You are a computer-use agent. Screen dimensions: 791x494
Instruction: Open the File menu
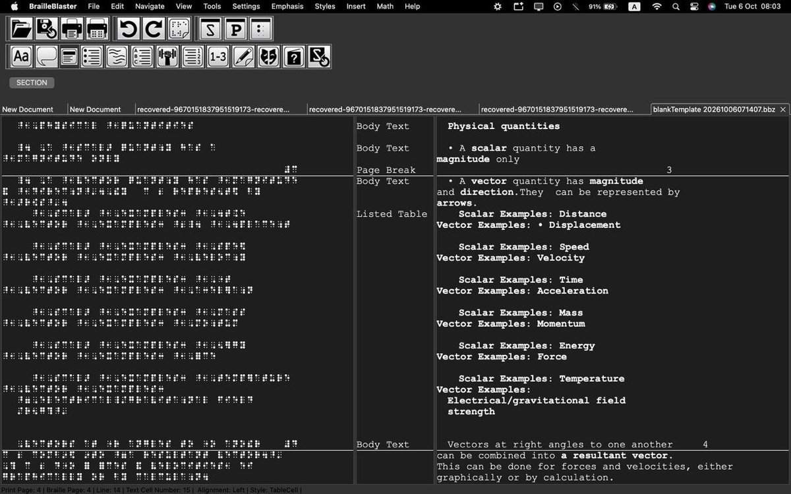coord(94,6)
